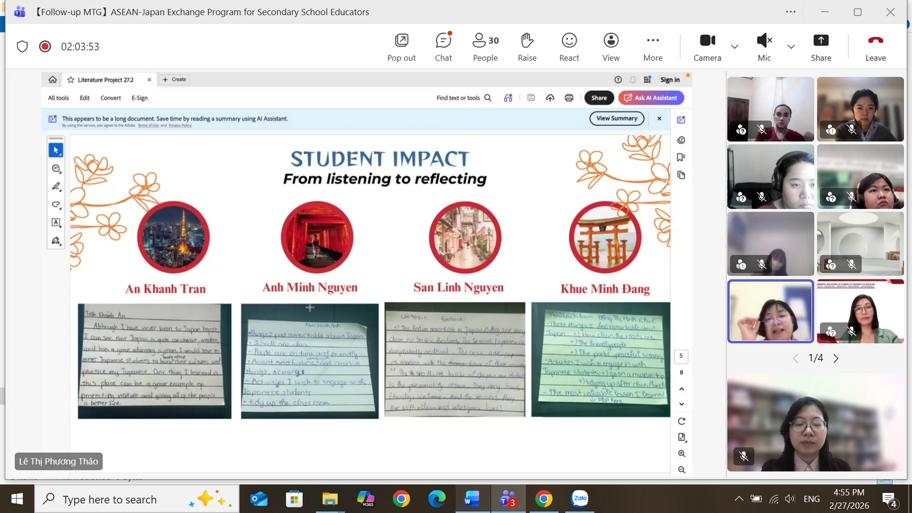The height and width of the screenshot is (513, 912).
Task: Open the View layout options
Action: coord(611,46)
